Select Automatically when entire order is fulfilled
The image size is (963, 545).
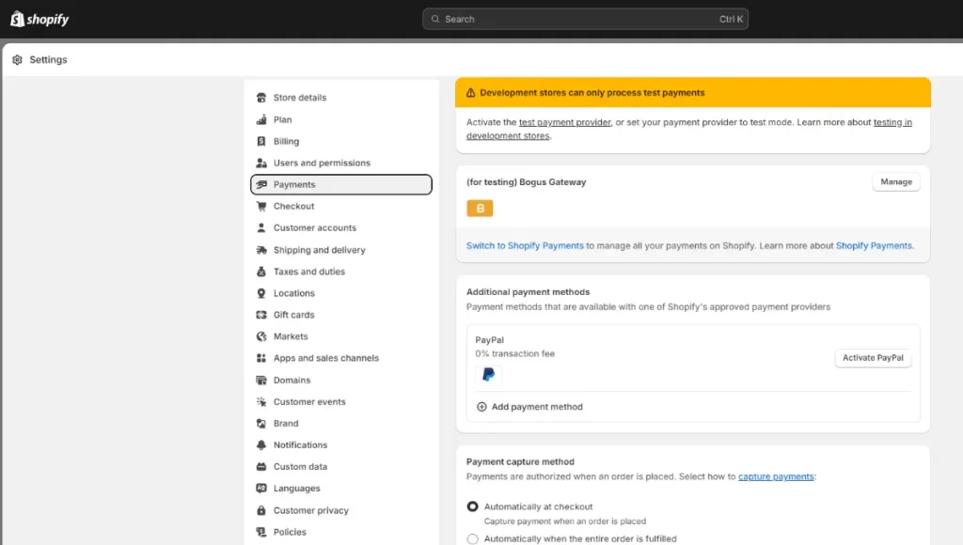(x=472, y=538)
